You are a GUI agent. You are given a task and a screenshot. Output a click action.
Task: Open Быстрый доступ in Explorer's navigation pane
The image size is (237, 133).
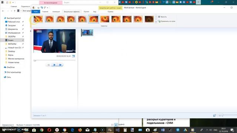pyautogui.click(x=14, y=18)
